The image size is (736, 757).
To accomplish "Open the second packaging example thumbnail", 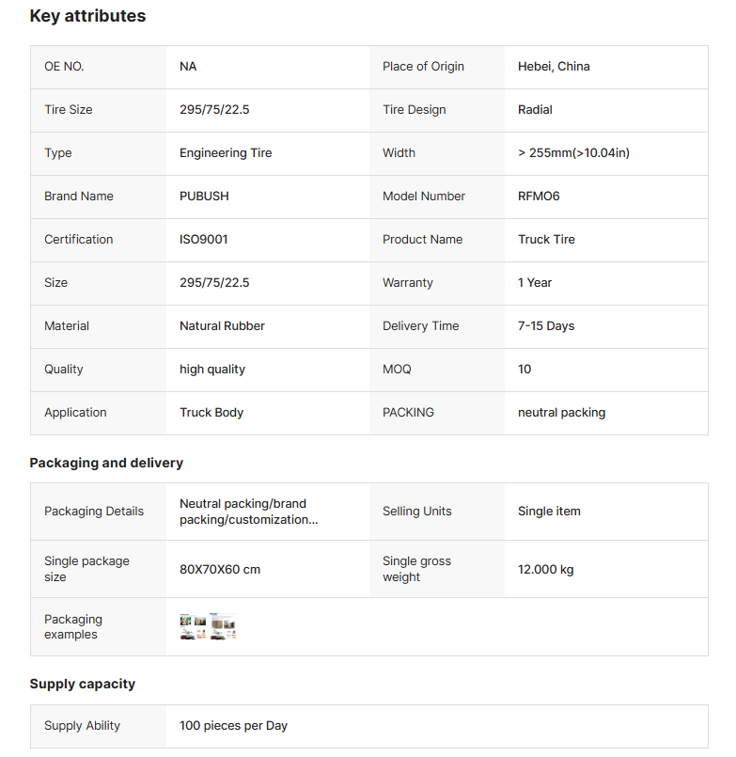I will pos(223,627).
